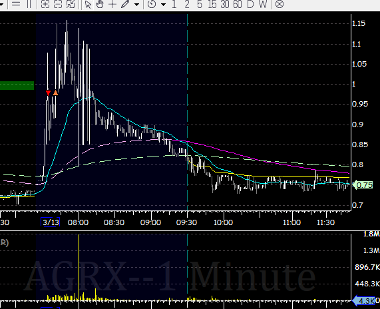
Task: Click the 11:30 time axis label
Action: (x=325, y=222)
